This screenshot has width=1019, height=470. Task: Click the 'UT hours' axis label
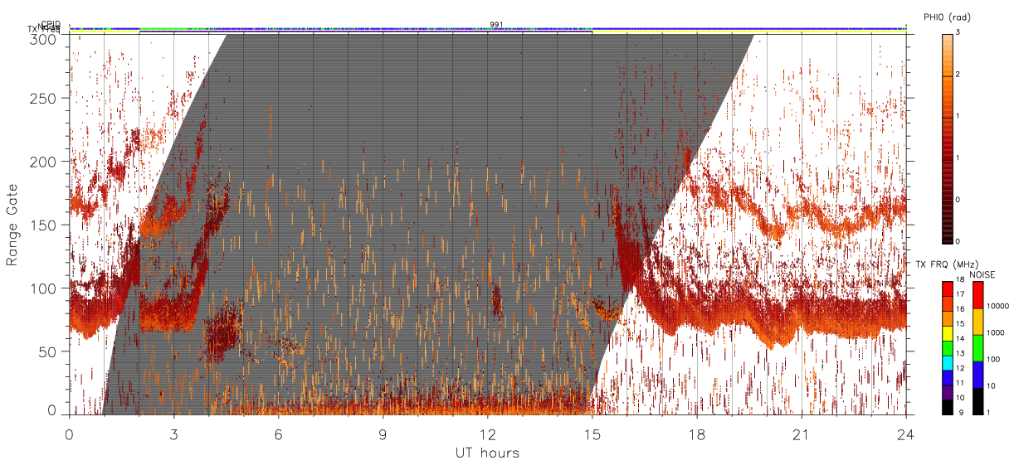(x=487, y=453)
